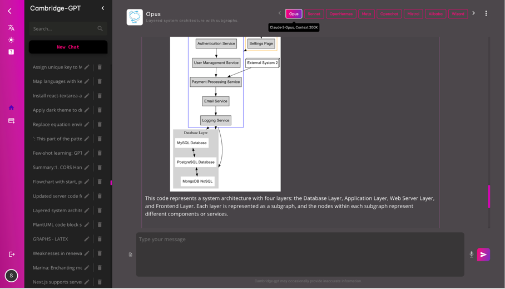The height and width of the screenshot is (289, 505).
Task: Switch to the Sonnet model tab
Action: click(x=314, y=14)
